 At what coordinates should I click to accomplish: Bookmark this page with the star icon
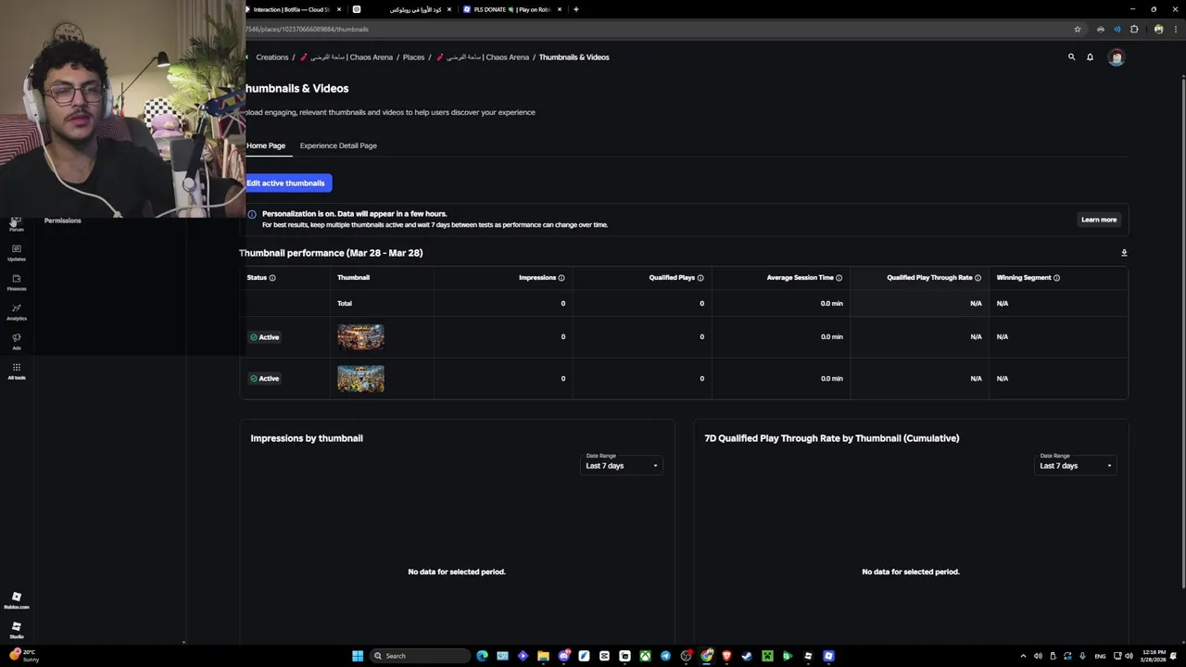[x=1078, y=29]
